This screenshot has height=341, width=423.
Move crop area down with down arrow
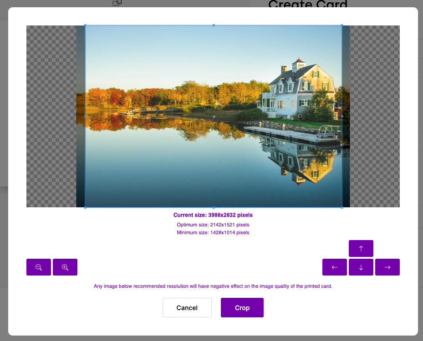tap(361, 267)
